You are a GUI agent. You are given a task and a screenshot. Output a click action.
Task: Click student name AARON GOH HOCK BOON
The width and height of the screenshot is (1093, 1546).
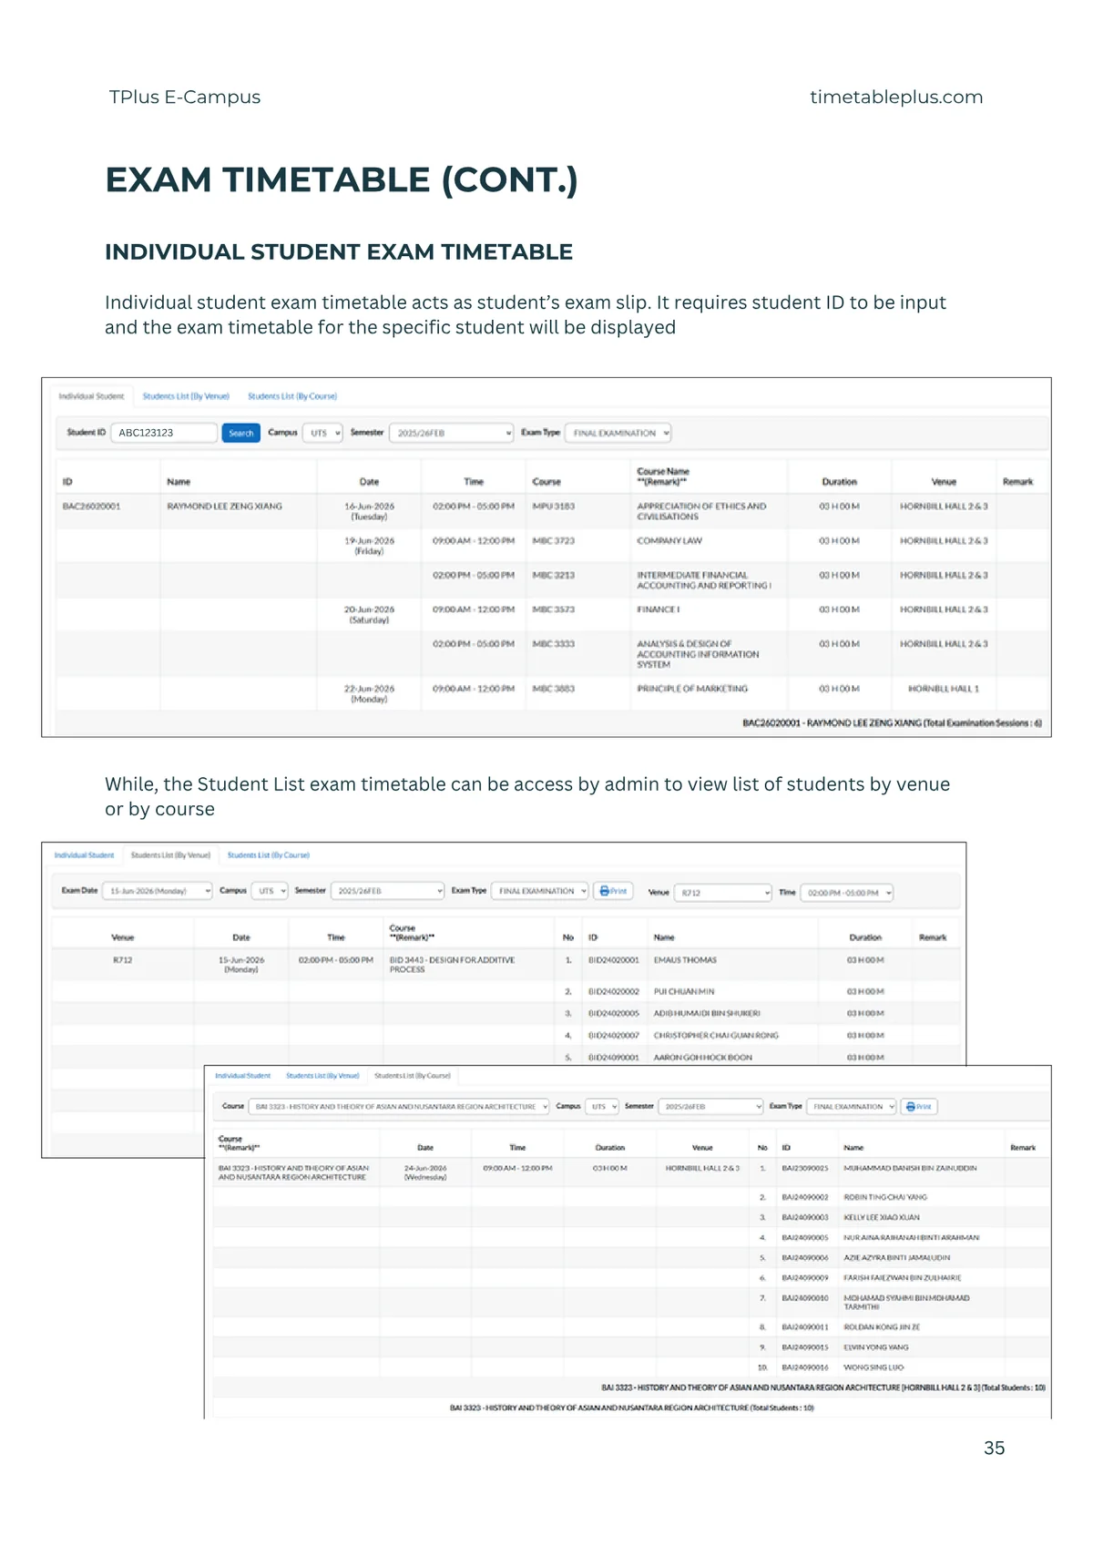[703, 1058]
